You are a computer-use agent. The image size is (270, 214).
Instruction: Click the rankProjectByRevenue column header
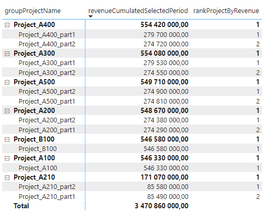click(x=226, y=11)
